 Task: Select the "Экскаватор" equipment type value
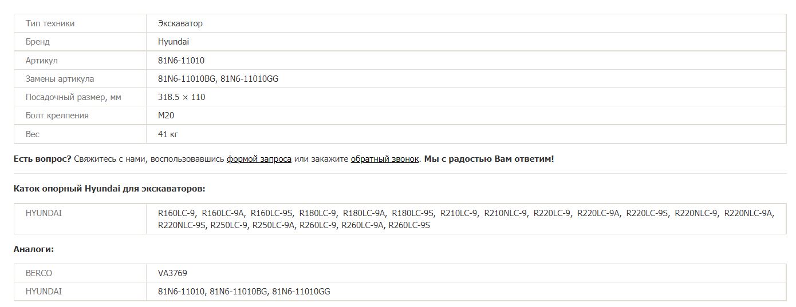click(x=180, y=23)
